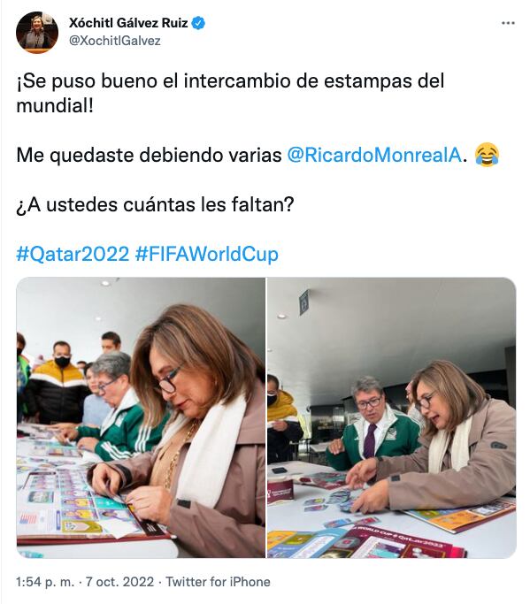The image size is (530, 604).
Task: Click Xóchitl Gálvez's profile avatar
Action: [x=37, y=33]
